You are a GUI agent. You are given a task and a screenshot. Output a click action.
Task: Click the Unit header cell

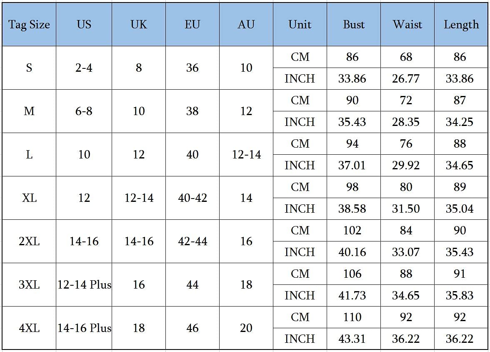pos(300,25)
